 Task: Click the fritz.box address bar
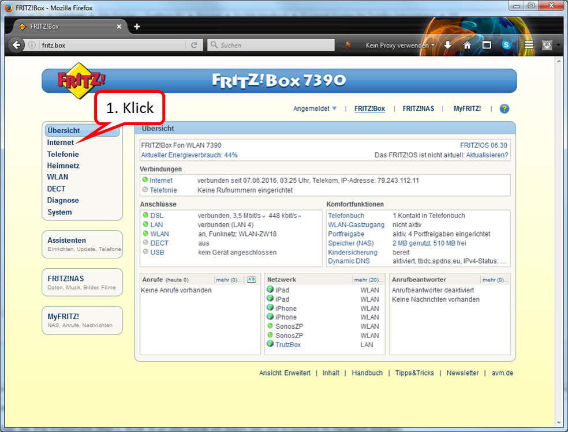(x=113, y=45)
